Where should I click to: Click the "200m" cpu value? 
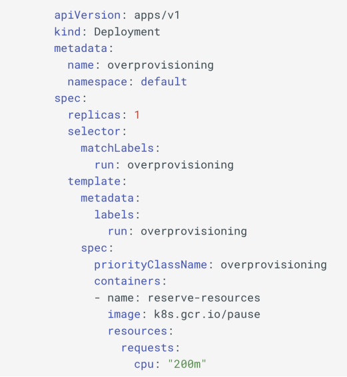(x=187, y=364)
